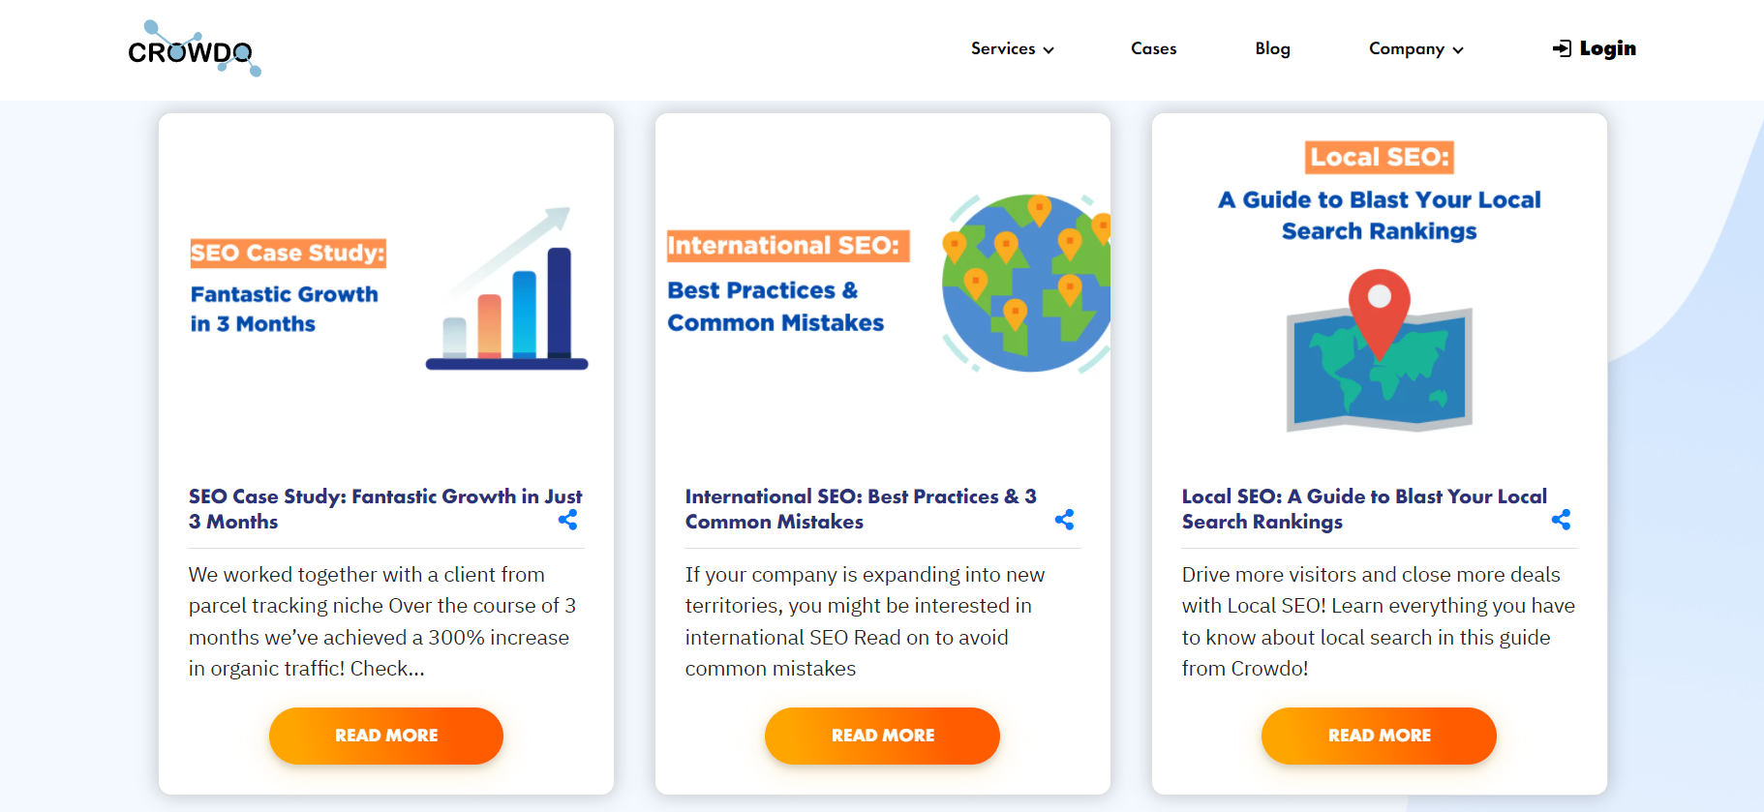Read more about Local SEO guide
The width and height of the screenshot is (1764, 812).
pyautogui.click(x=1379, y=736)
